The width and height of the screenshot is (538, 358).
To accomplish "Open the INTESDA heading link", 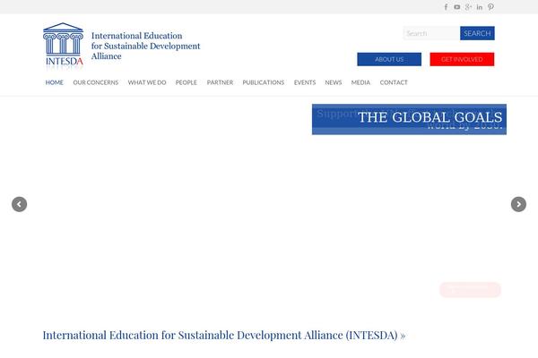I will [223, 335].
